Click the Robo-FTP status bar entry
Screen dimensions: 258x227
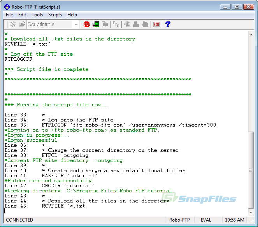tap(179, 220)
